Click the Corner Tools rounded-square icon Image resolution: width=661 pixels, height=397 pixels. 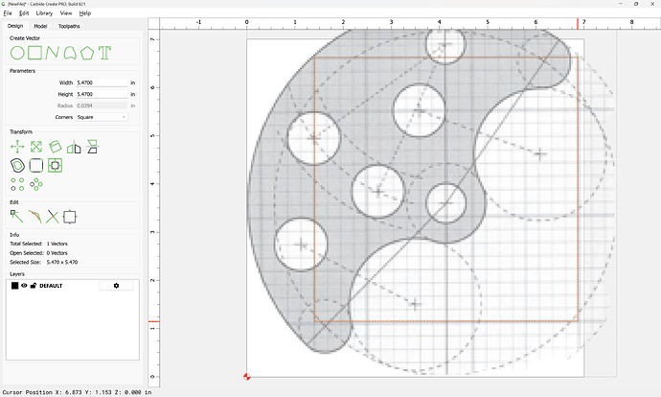coord(36,165)
